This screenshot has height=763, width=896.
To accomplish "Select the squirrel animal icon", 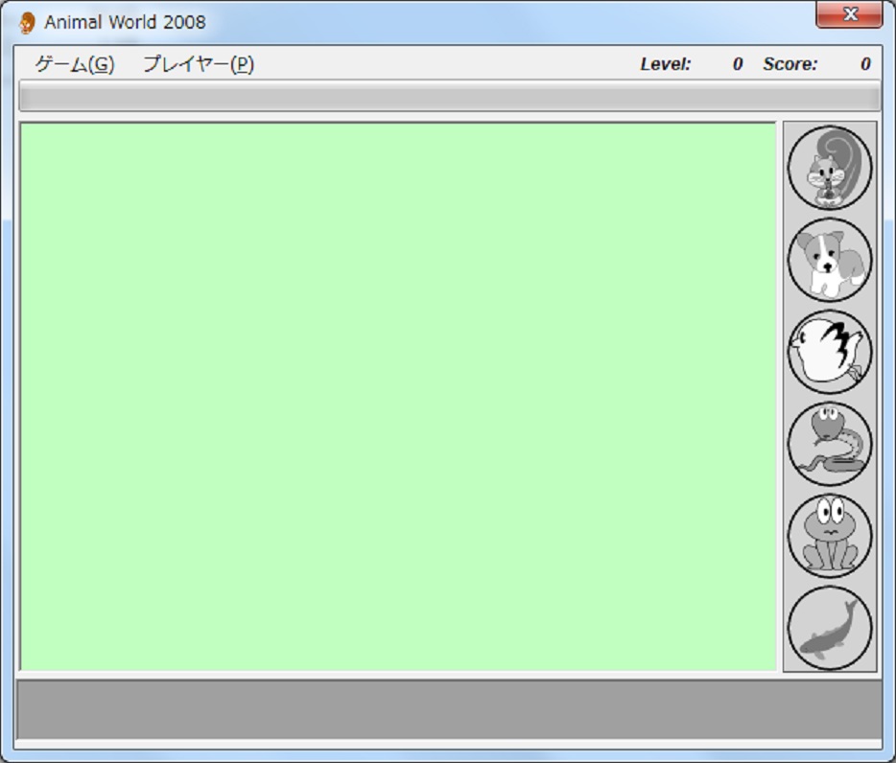I will pos(830,168).
